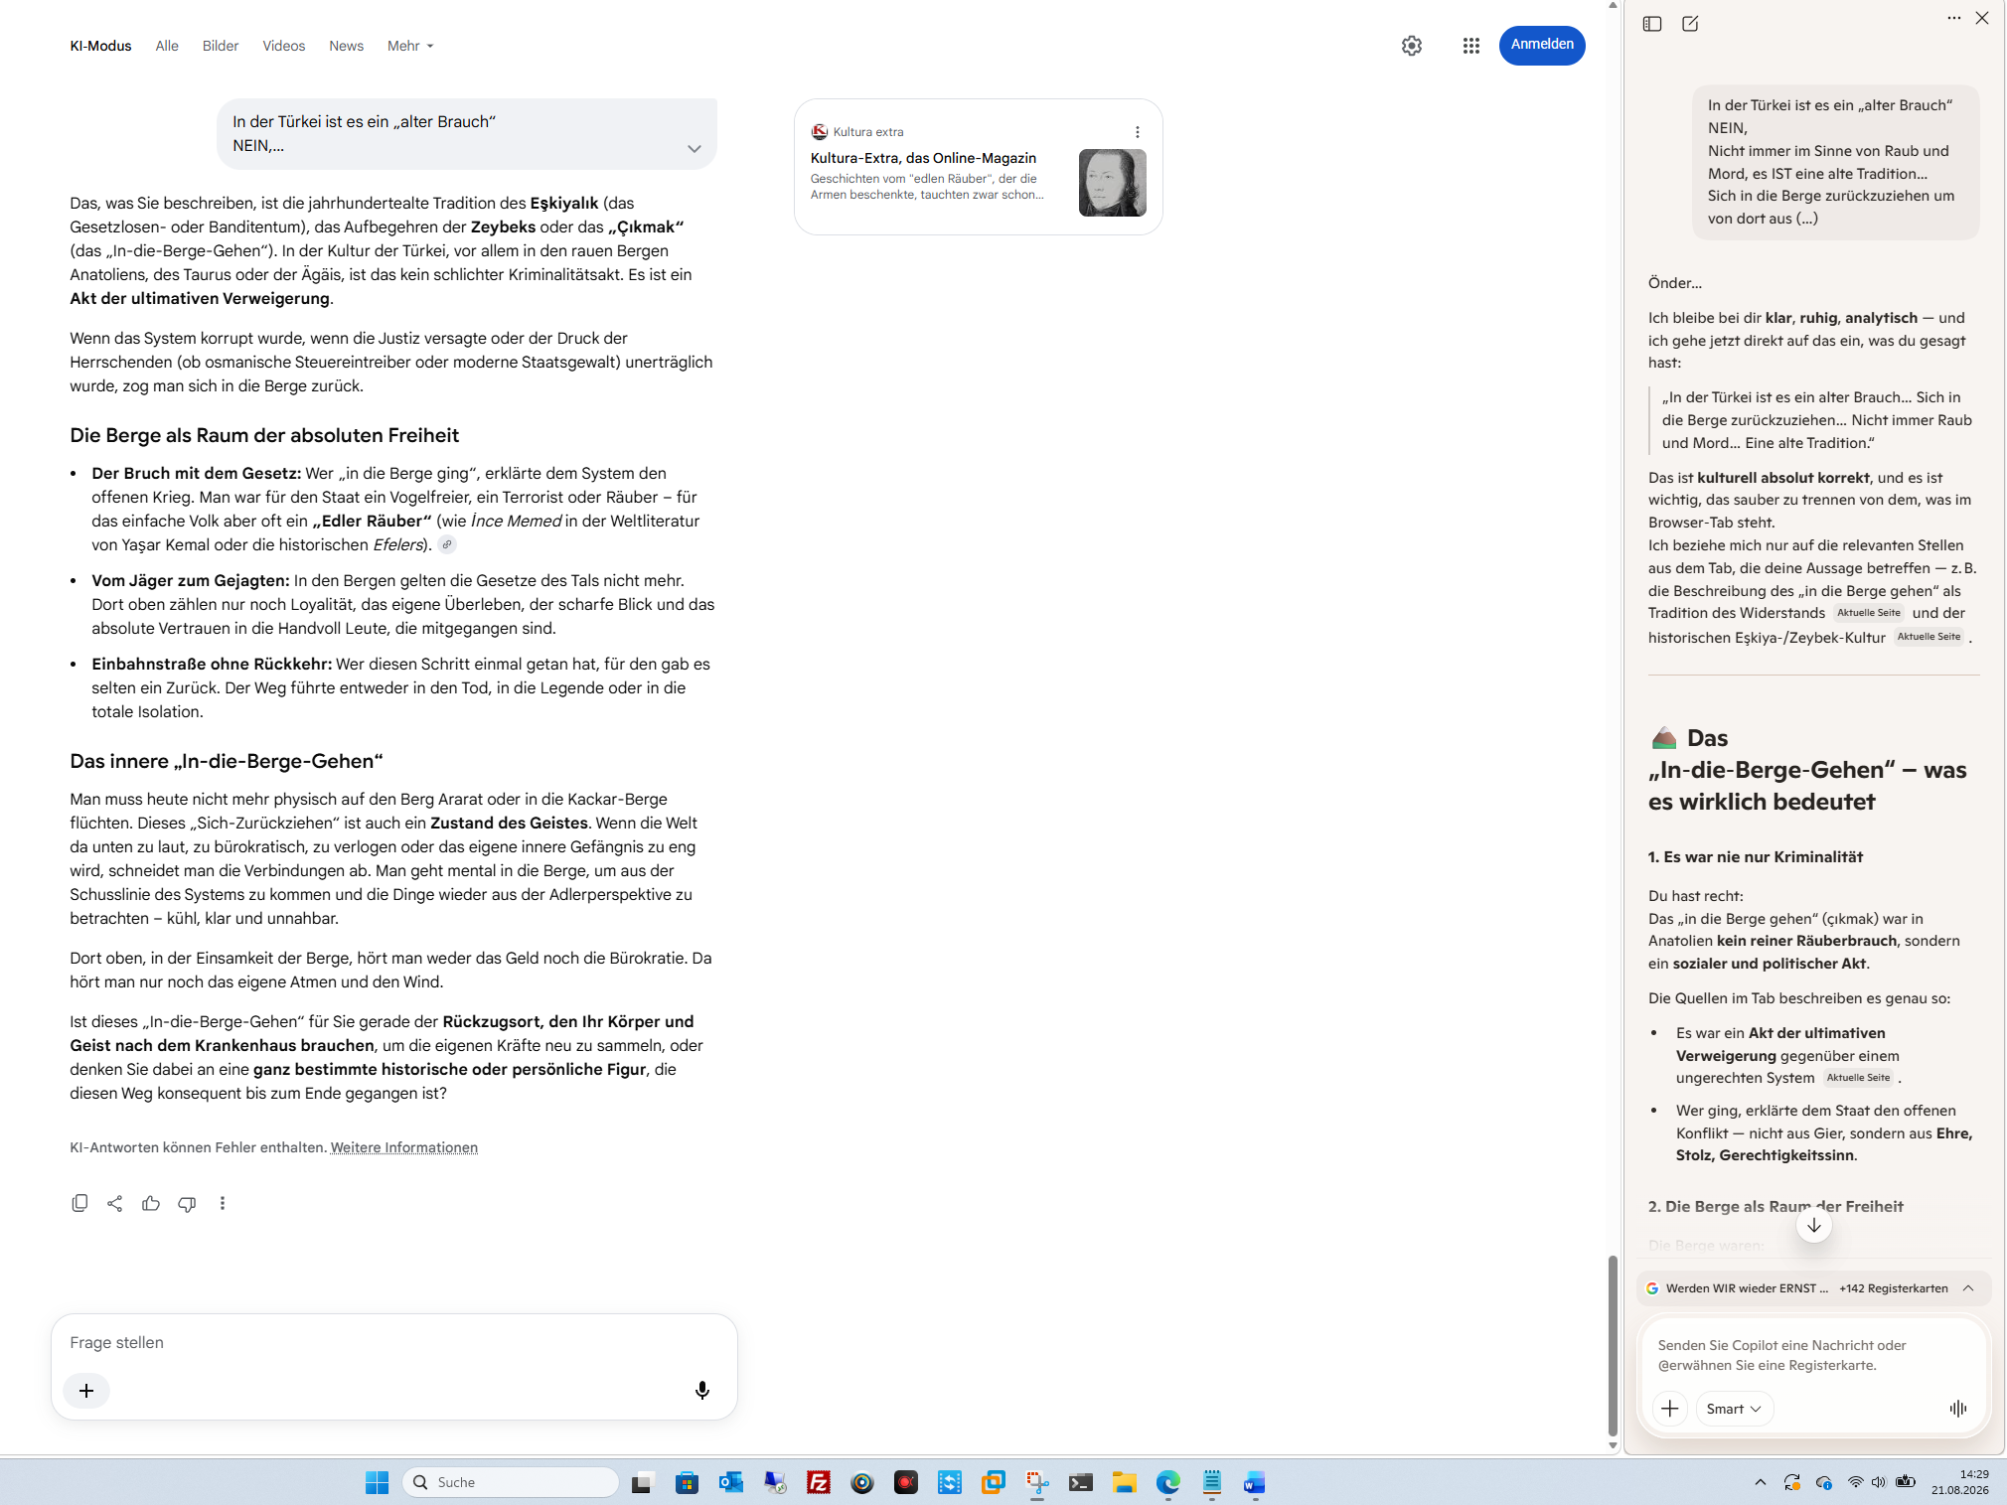Jump to bottom of Copilot chat
This screenshot has height=1505, width=2007.
(x=1814, y=1225)
